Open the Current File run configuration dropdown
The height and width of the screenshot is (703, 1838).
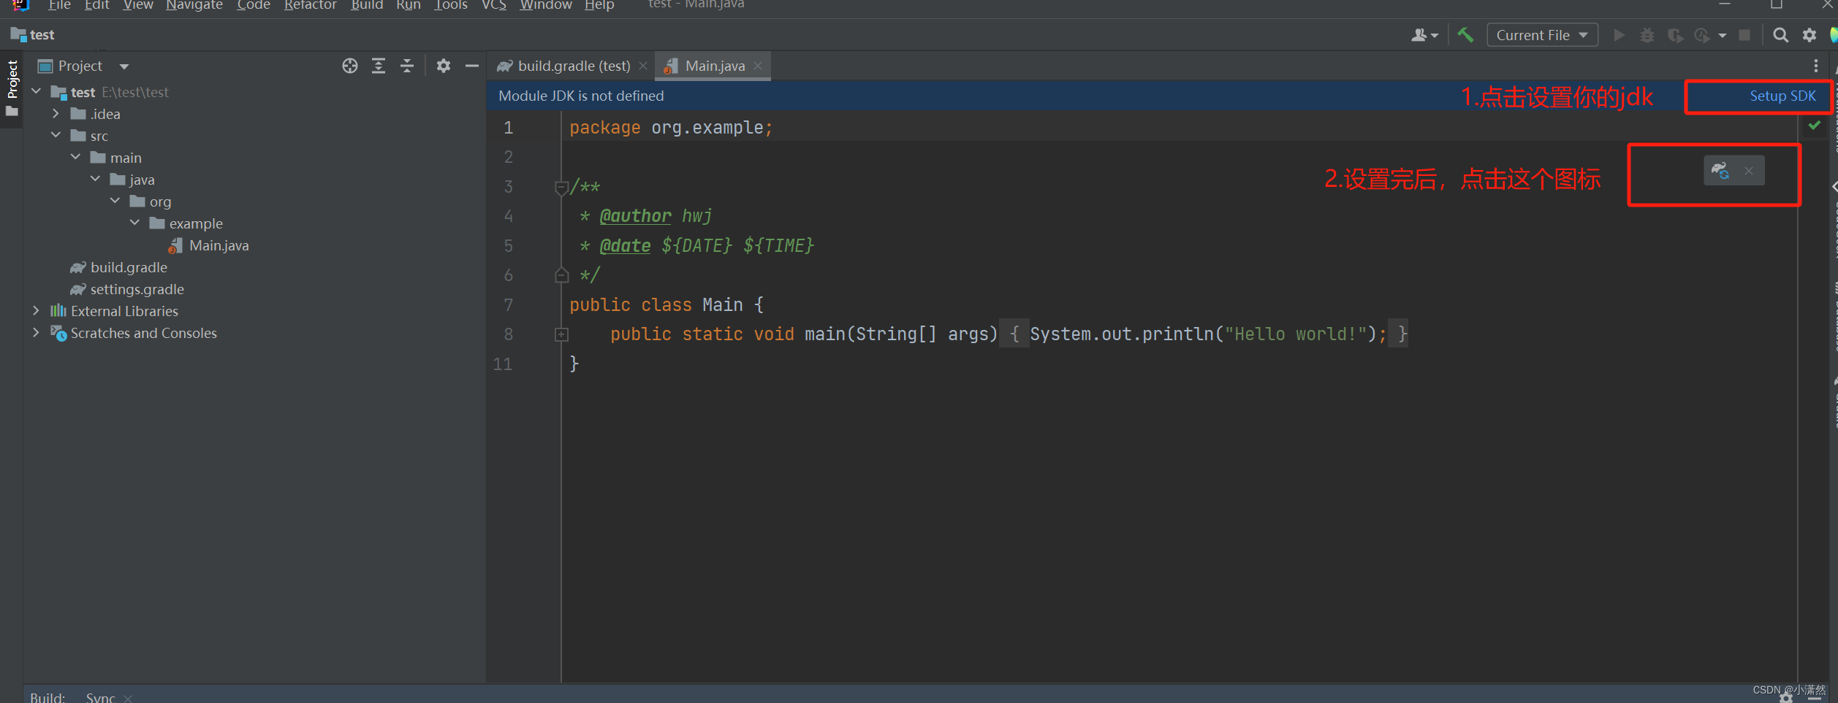(1542, 35)
